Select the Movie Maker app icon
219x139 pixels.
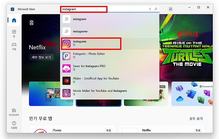67,93
